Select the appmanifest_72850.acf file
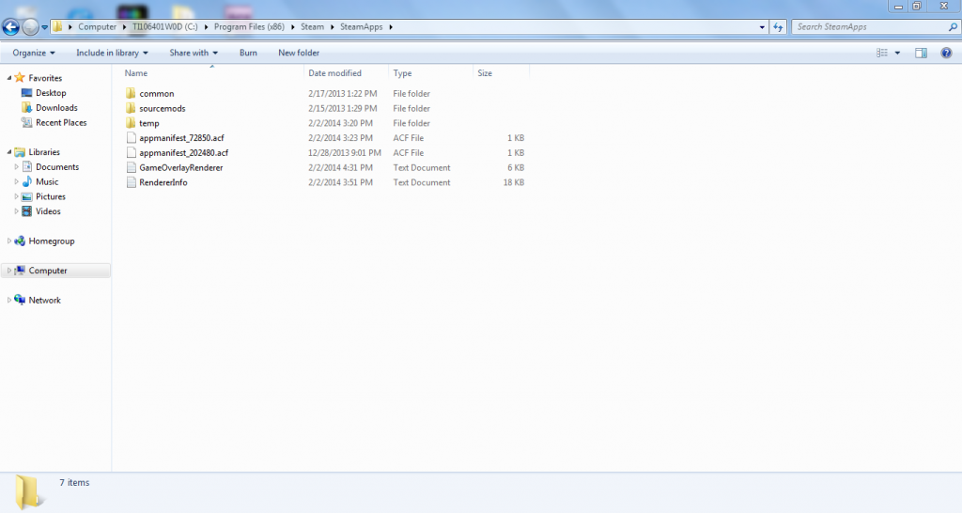The image size is (962, 513). tap(183, 138)
